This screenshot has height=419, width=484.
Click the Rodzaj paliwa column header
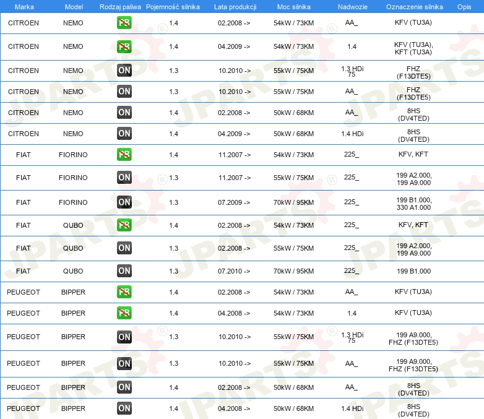click(x=120, y=7)
